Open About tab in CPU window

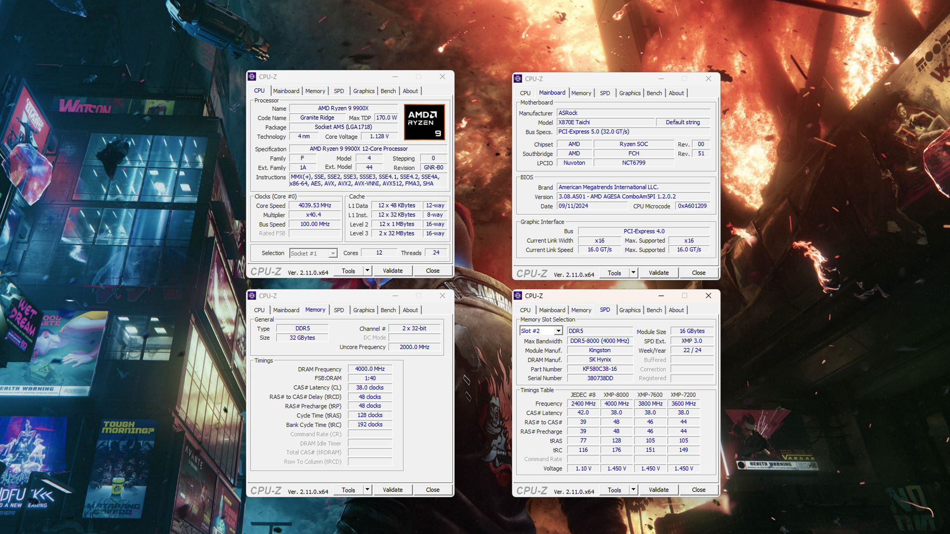pyautogui.click(x=410, y=91)
